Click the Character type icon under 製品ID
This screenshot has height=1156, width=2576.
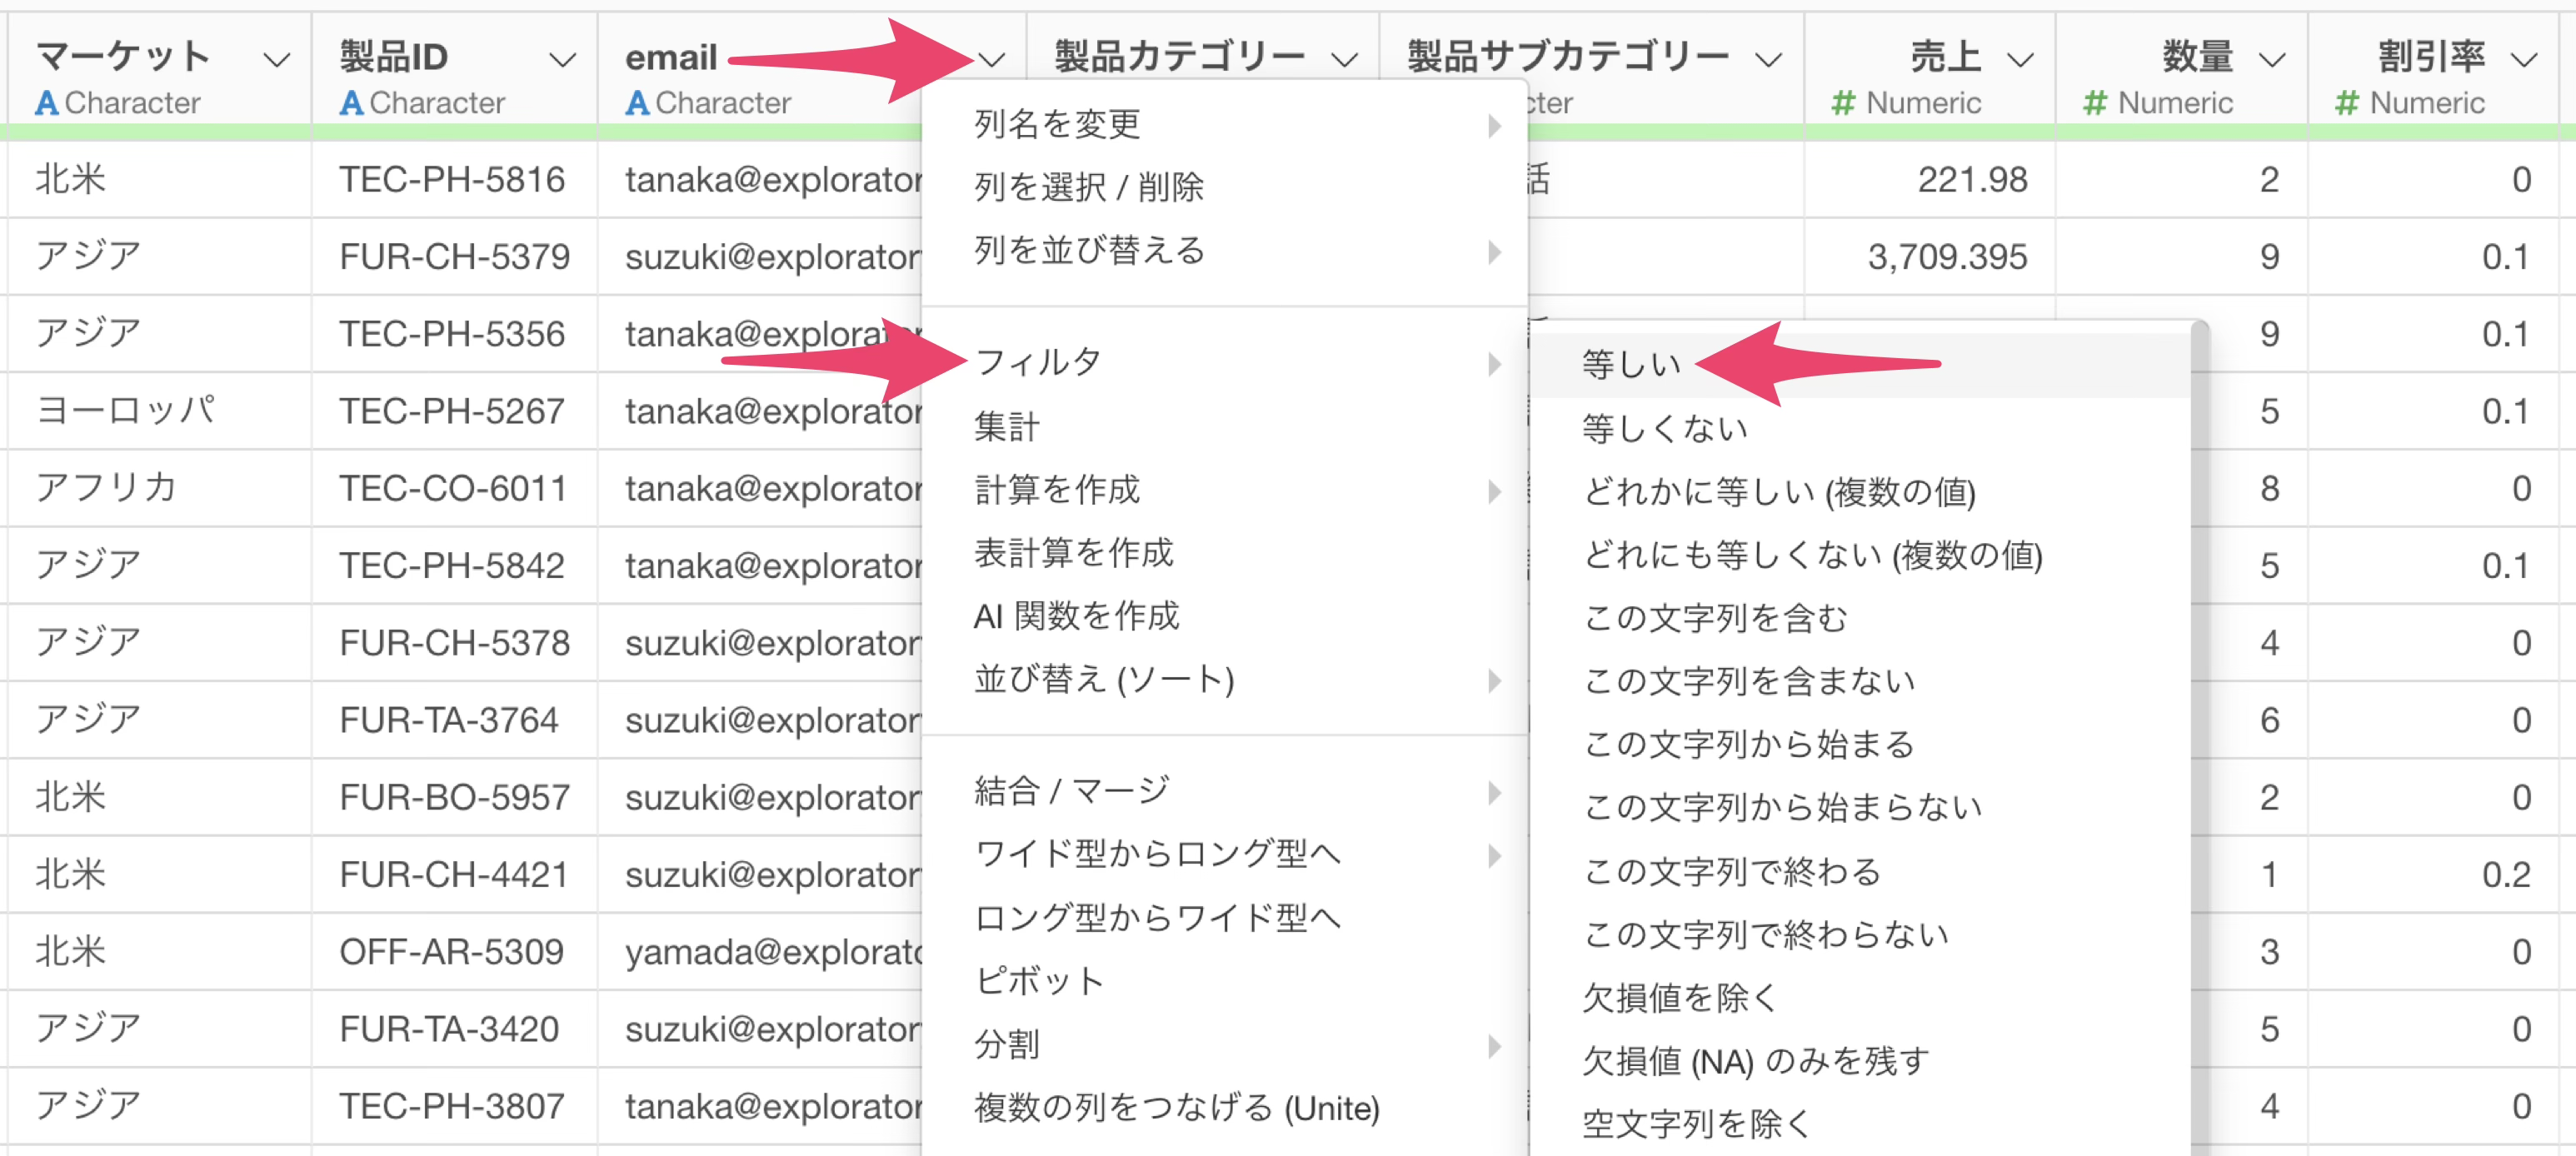click(x=351, y=103)
